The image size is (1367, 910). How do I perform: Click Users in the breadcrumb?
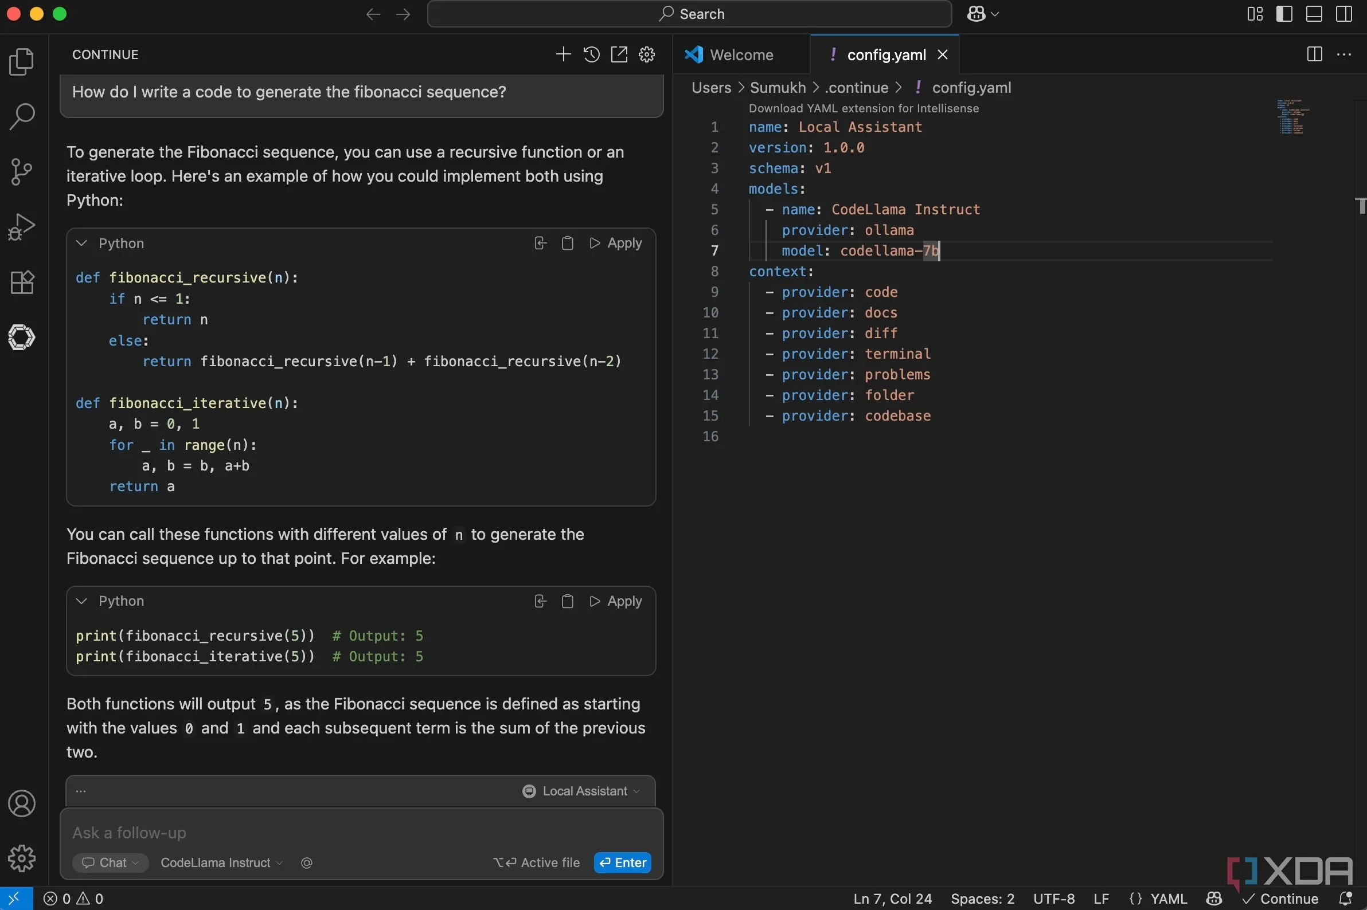(x=712, y=88)
